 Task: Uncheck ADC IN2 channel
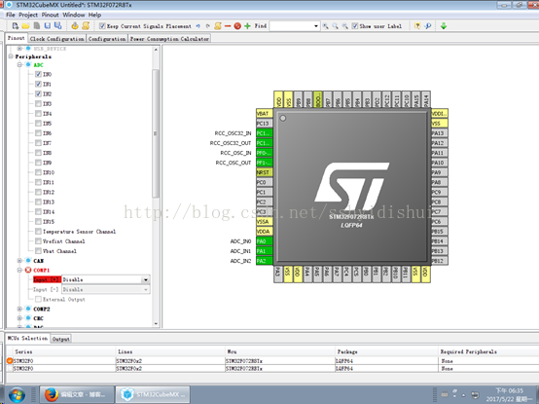pos(38,93)
